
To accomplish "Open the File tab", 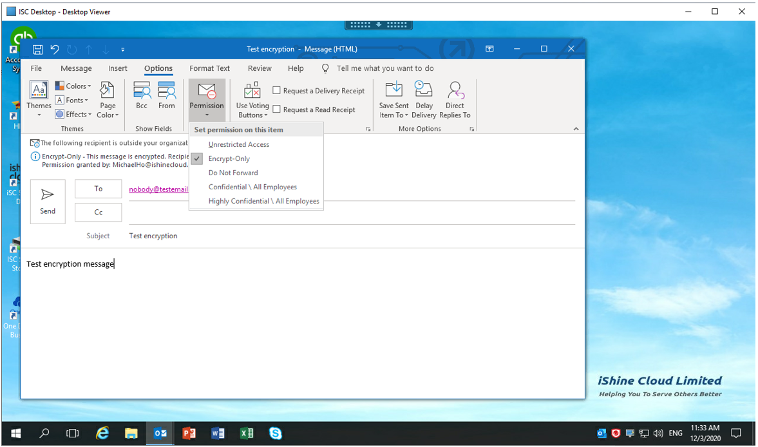I will point(36,68).
